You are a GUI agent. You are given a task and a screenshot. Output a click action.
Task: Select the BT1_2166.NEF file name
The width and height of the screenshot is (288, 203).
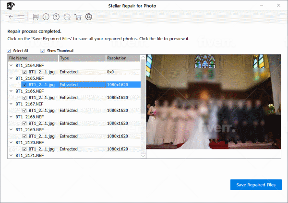[x=30, y=91]
